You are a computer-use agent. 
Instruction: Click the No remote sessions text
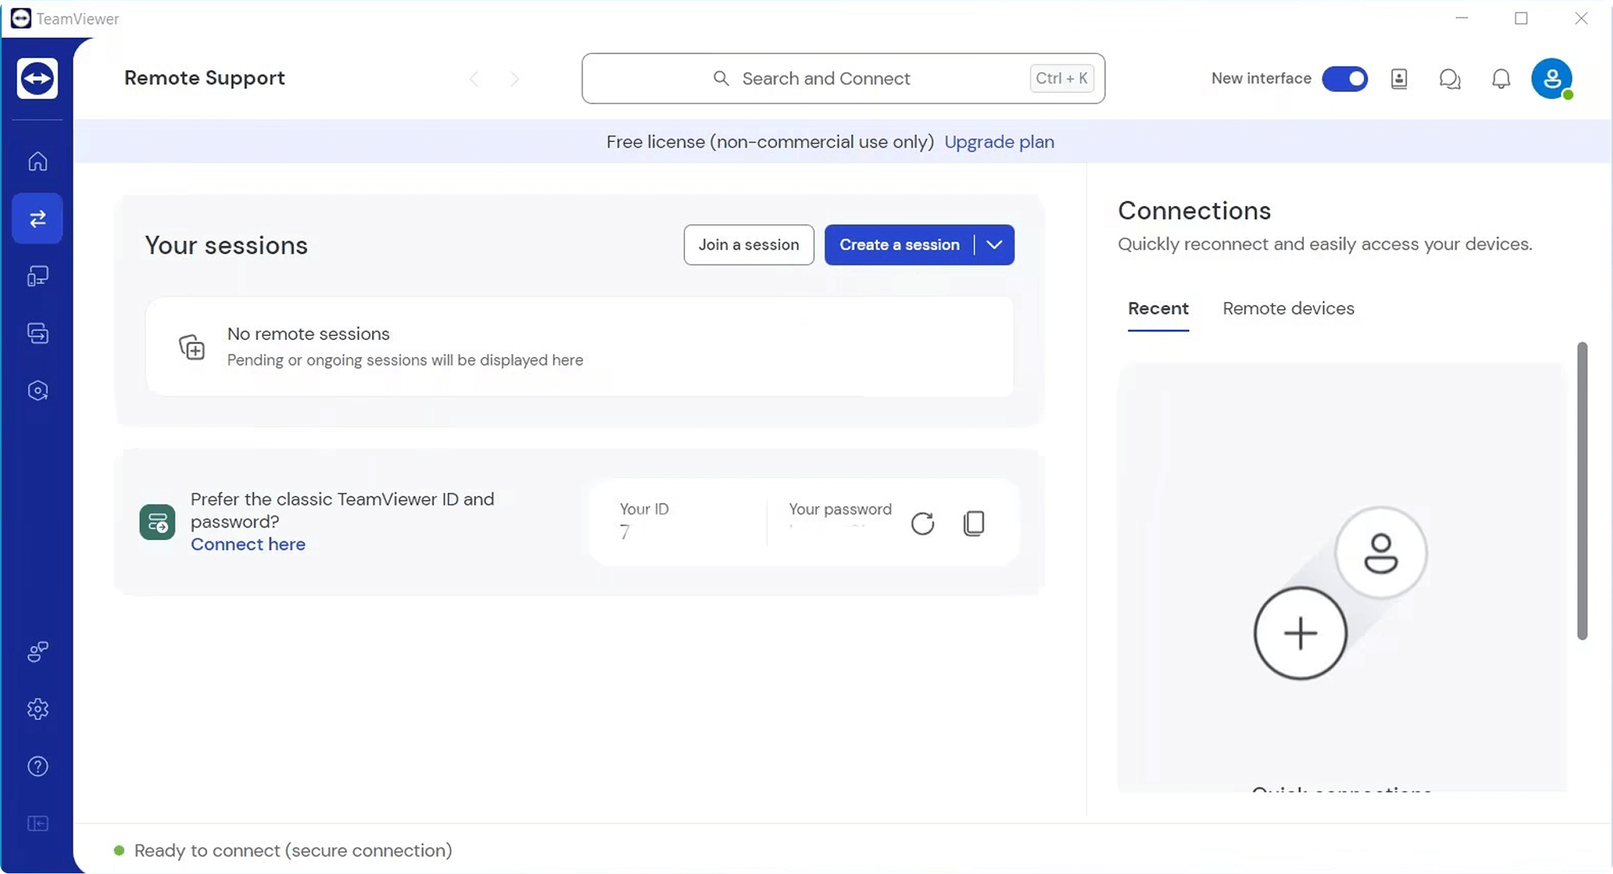click(308, 334)
